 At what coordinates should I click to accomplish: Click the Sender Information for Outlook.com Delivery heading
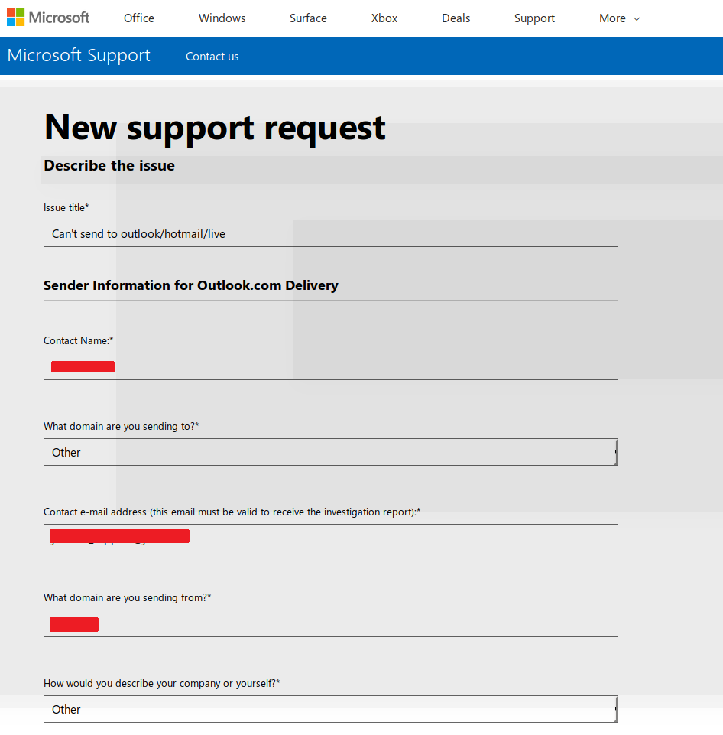click(x=190, y=285)
